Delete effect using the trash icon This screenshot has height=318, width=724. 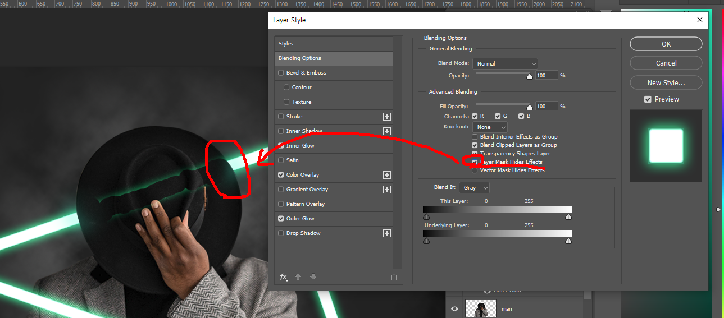point(394,277)
